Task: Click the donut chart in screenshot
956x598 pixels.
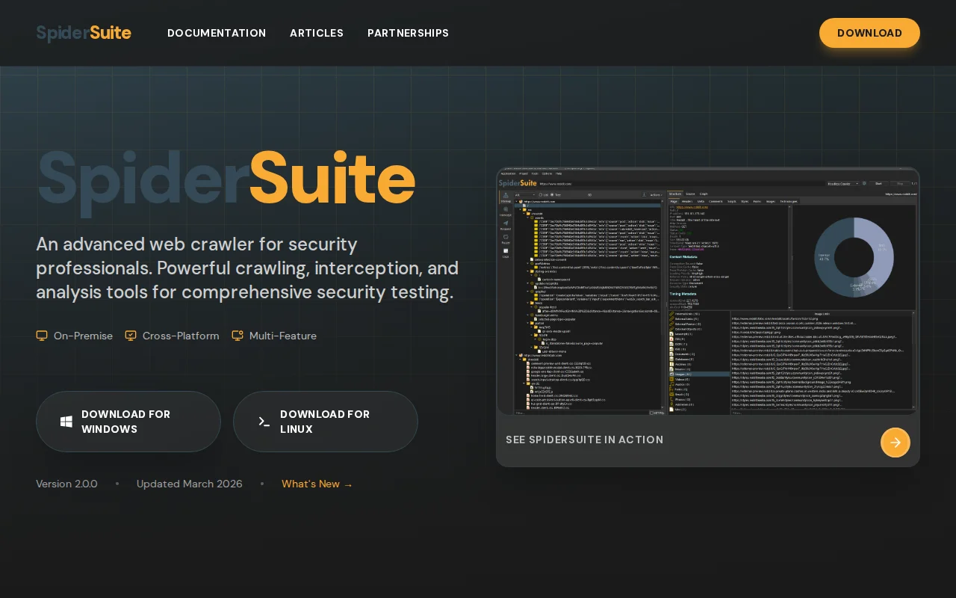Action: pos(854,257)
